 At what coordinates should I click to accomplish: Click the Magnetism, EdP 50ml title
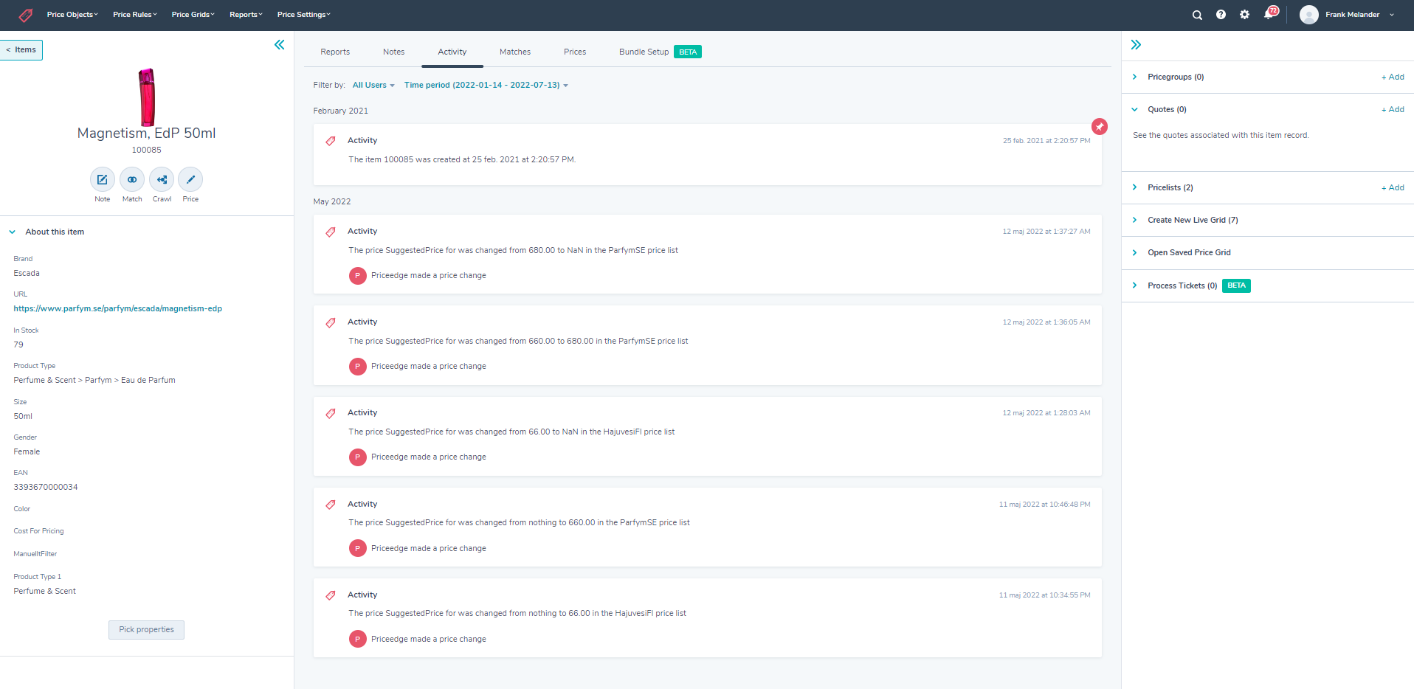(x=146, y=134)
